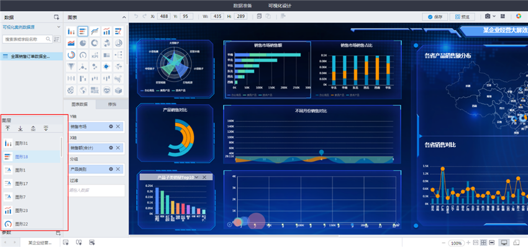Viewport: 528px width, 247px height.
Task: Click the X position field 488
Action: [163, 16]
